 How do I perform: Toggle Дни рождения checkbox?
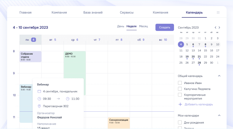coord(180,123)
